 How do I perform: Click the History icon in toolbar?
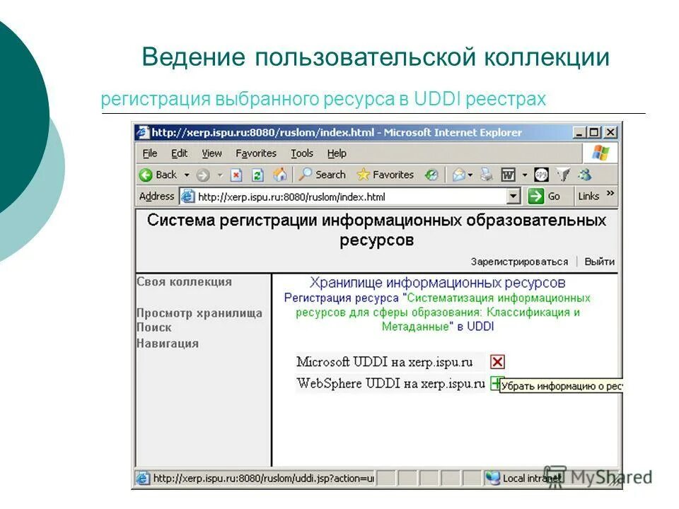pos(430,174)
